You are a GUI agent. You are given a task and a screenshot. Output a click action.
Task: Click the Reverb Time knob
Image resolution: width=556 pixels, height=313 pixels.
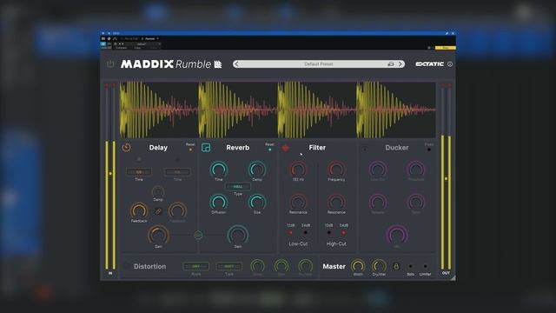coord(219,170)
